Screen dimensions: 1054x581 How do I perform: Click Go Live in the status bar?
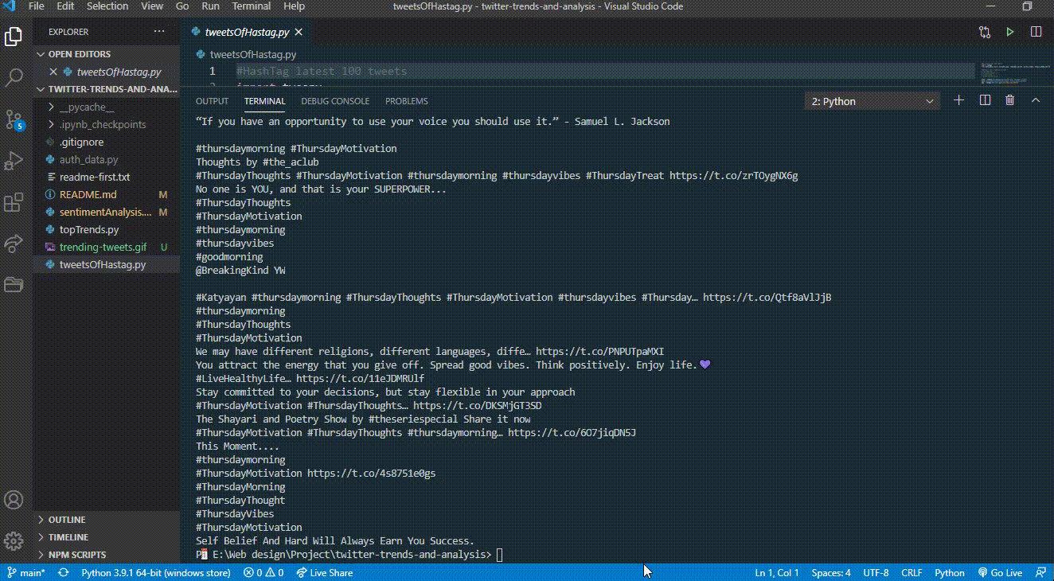coord(999,572)
